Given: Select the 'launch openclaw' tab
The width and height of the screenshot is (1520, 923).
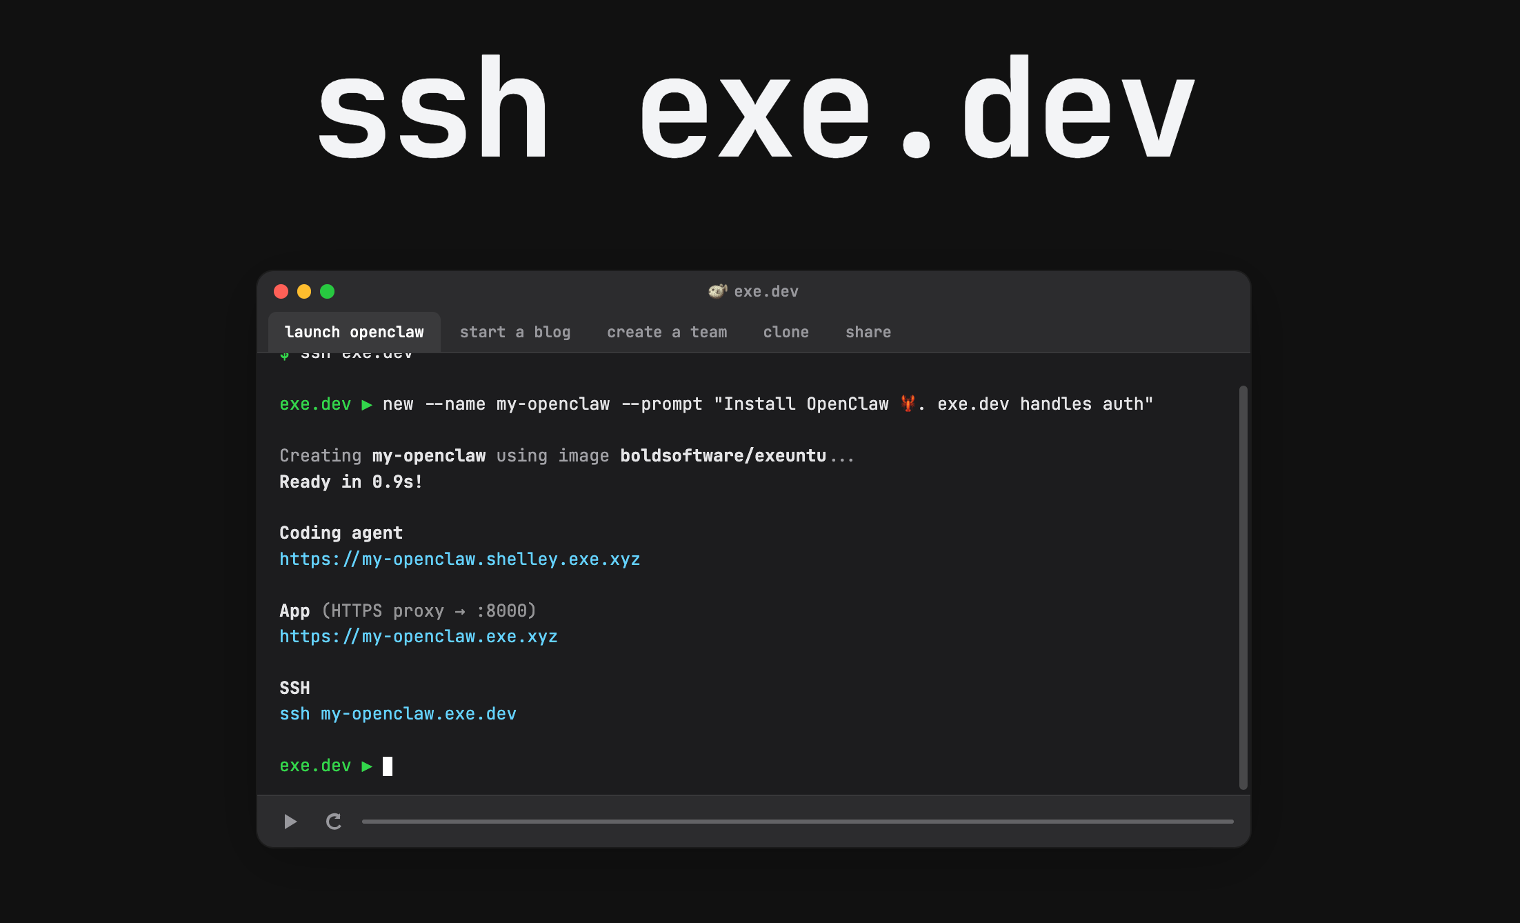Looking at the screenshot, I should coord(354,333).
